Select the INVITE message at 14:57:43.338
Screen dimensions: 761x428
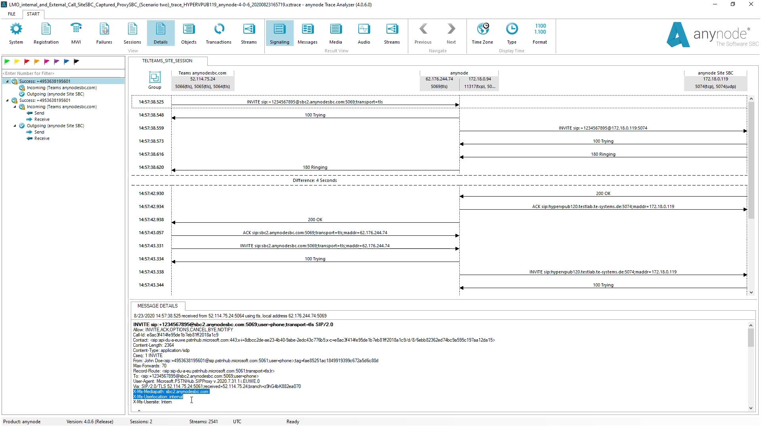pyautogui.click(x=603, y=272)
